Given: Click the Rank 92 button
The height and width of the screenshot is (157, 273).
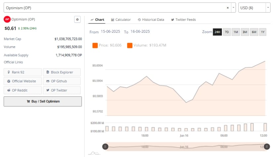Looking at the screenshot, I should pos(23,72).
